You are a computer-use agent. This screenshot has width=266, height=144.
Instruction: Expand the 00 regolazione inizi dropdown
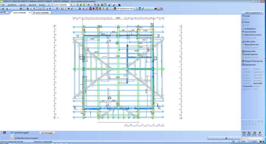[134, 9]
